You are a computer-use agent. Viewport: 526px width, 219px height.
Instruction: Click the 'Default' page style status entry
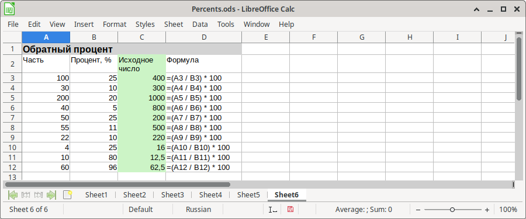click(140, 210)
